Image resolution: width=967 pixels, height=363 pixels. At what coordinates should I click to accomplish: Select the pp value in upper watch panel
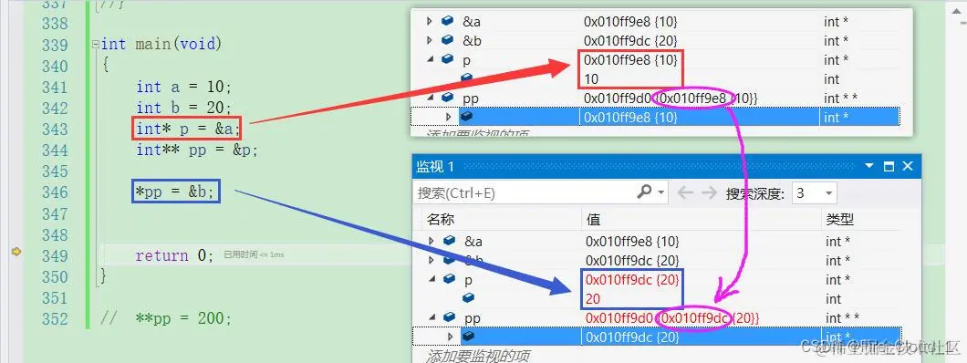click(671, 98)
